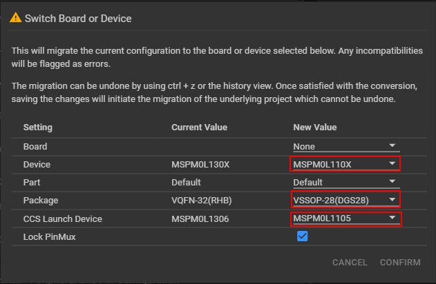Click the Setting column header
The height and width of the screenshot is (284, 436).
coord(38,128)
